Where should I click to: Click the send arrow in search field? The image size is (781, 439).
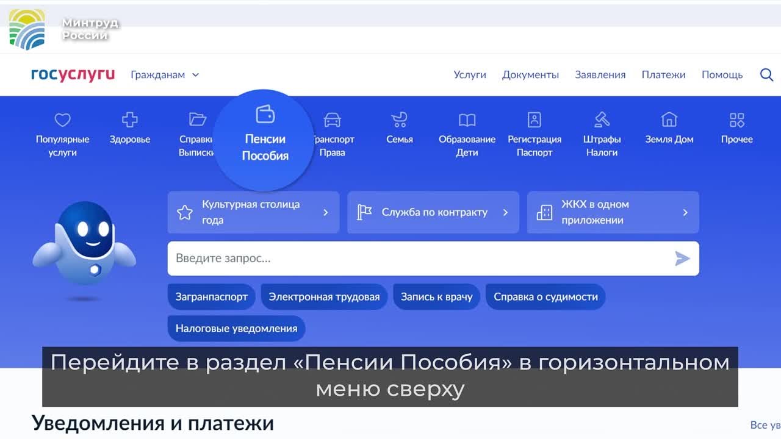pos(682,259)
